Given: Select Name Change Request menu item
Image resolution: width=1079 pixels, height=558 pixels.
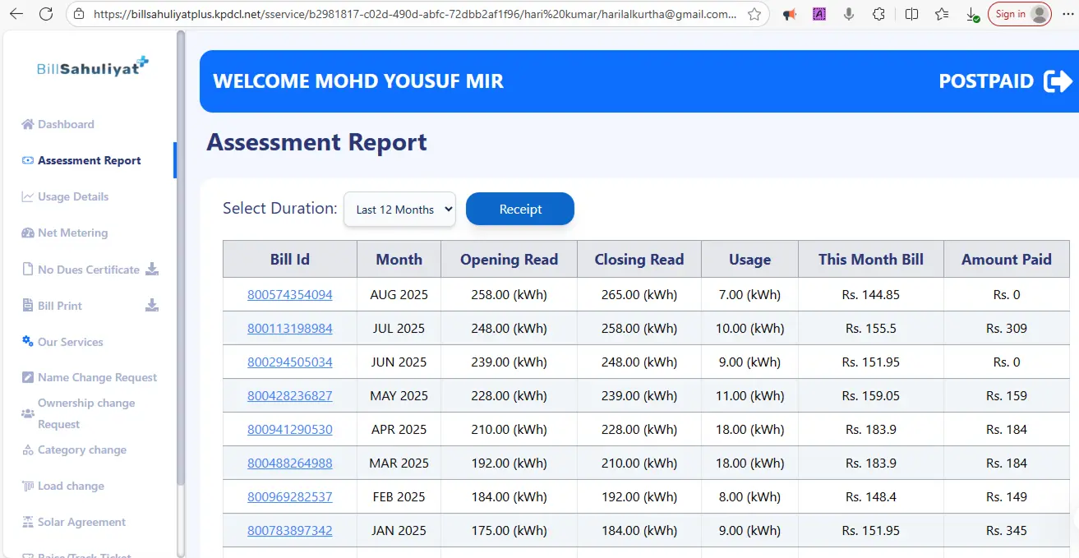Looking at the screenshot, I should (97, 377).
